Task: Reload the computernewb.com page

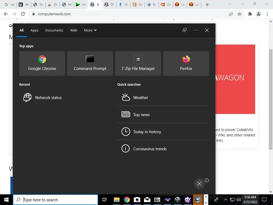Action: point(23,14)
